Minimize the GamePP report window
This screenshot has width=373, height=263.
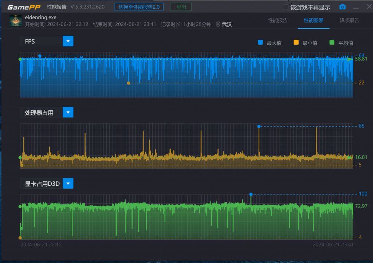pyautogui.click(x=356, y=7)
